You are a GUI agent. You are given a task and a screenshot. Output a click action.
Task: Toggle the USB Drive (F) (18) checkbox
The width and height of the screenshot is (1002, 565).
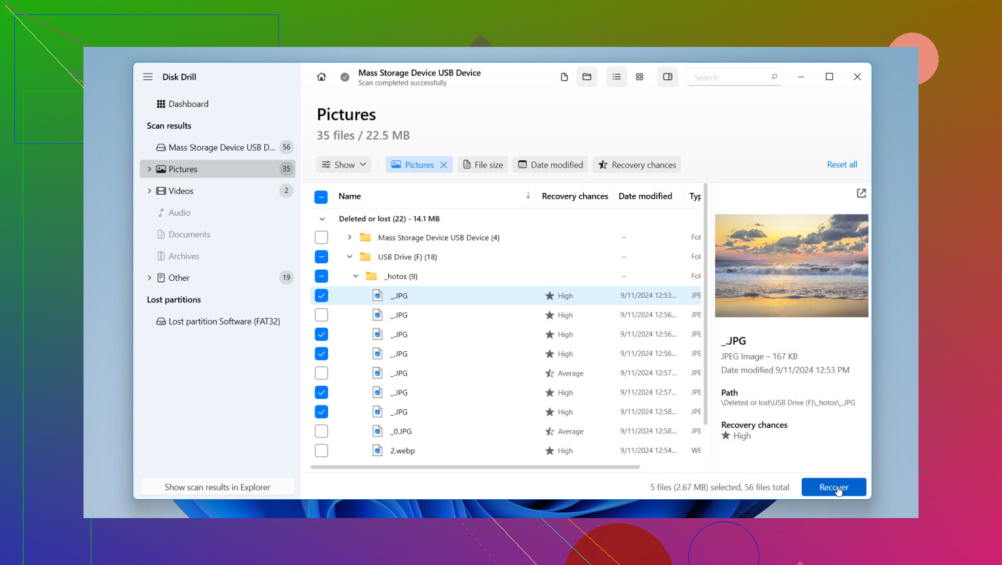pos(321,257)
